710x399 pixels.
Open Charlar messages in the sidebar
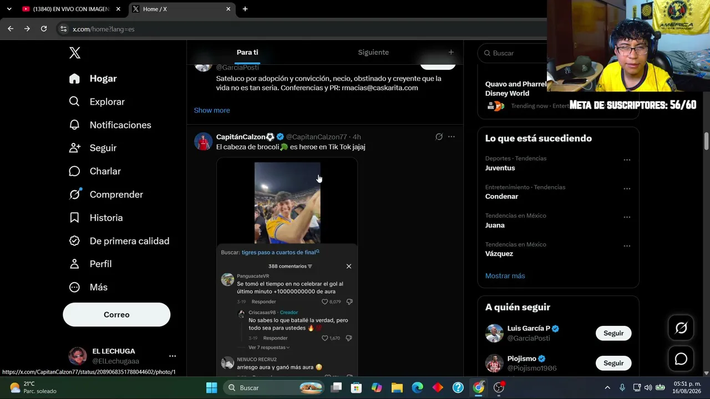click(x=94, y=171)
